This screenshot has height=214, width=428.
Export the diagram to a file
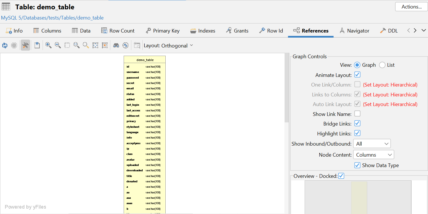(x=37, y=45)
